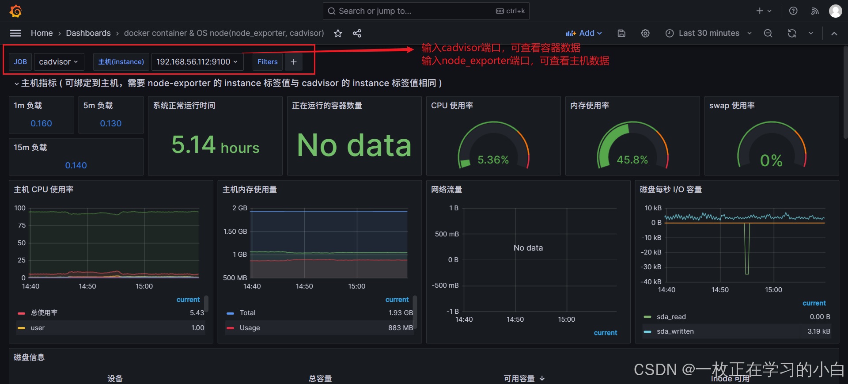The height and width of the screenshot is (384, 848).
Task: Open the 系统正常运行时间 panel title
Action: [x=184, y=106]
